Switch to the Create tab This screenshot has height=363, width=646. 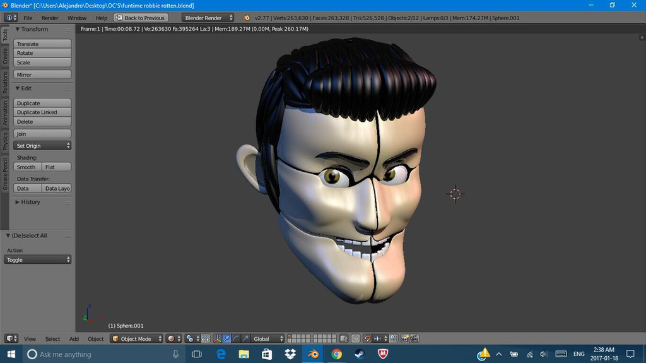(x=5, y=56)
